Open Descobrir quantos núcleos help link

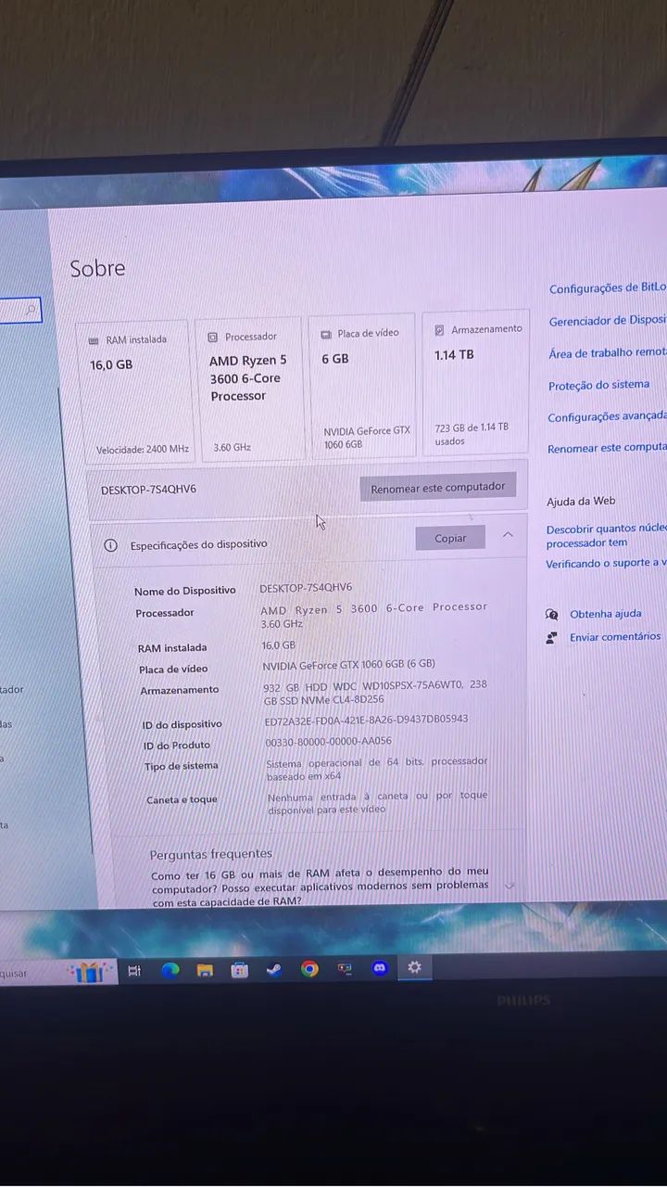(606, 536)
